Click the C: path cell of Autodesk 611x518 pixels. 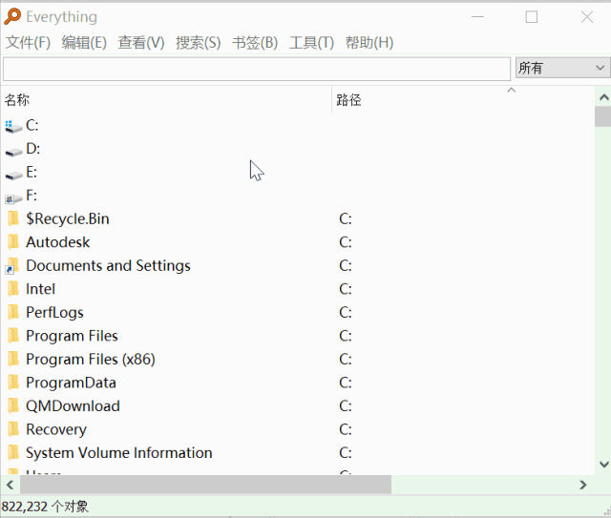click(x=346, y=242)
